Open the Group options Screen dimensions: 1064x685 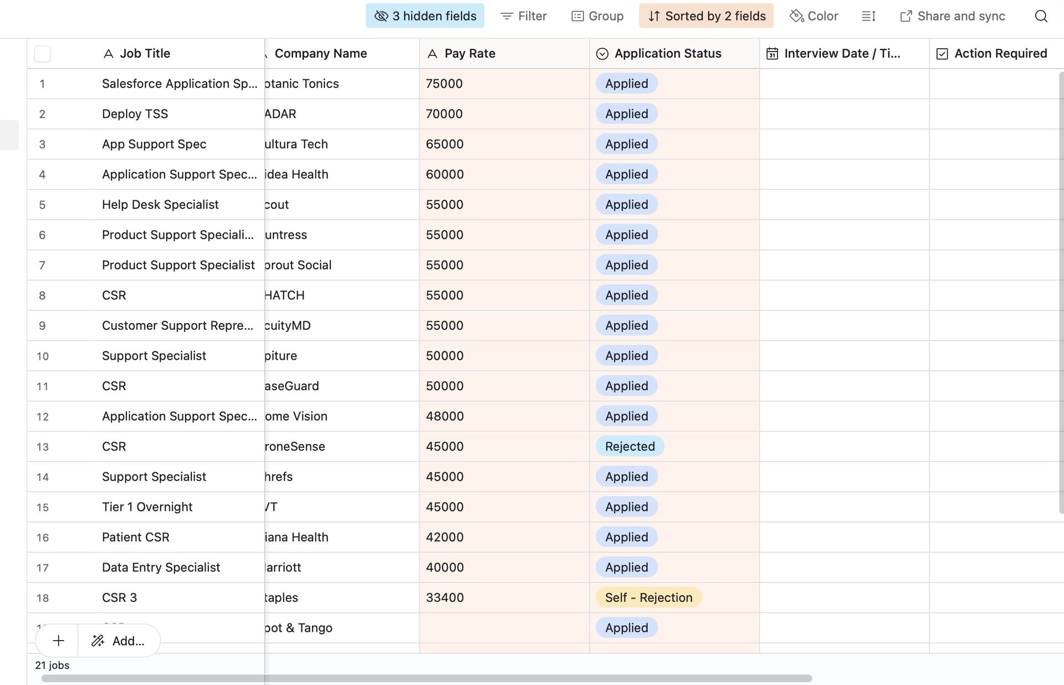(x=597, y=16)
